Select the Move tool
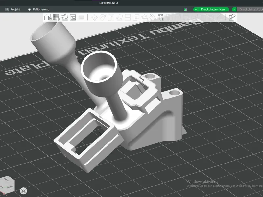The width and height of the screenshot is (263, 197). point(94,17)
